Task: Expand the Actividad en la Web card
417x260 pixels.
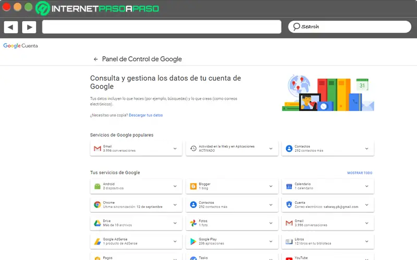Action: pos(271,149)
